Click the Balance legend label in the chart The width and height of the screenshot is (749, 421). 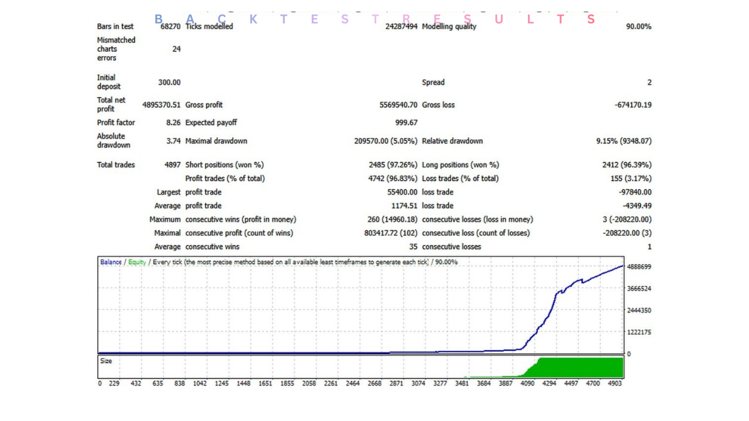click(111, 263)
